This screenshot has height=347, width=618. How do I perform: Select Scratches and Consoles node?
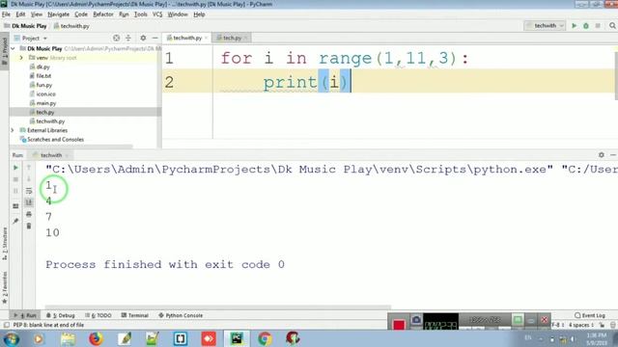pyautogui.click(x=55, y=139)
